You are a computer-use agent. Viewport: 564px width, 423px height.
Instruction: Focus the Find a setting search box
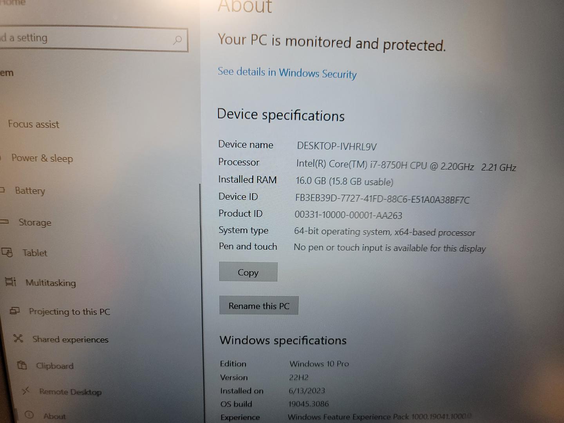[93, 38]
